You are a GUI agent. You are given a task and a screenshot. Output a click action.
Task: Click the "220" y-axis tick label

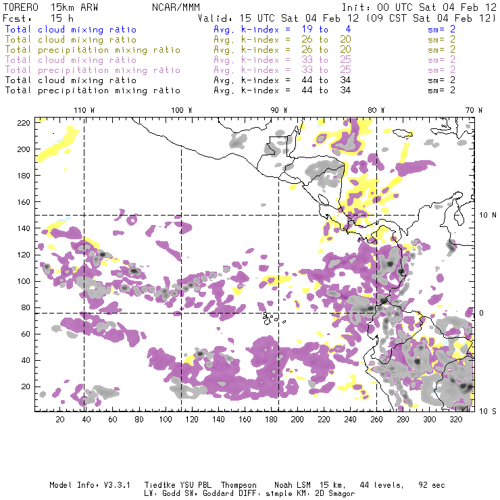[24, 123]
